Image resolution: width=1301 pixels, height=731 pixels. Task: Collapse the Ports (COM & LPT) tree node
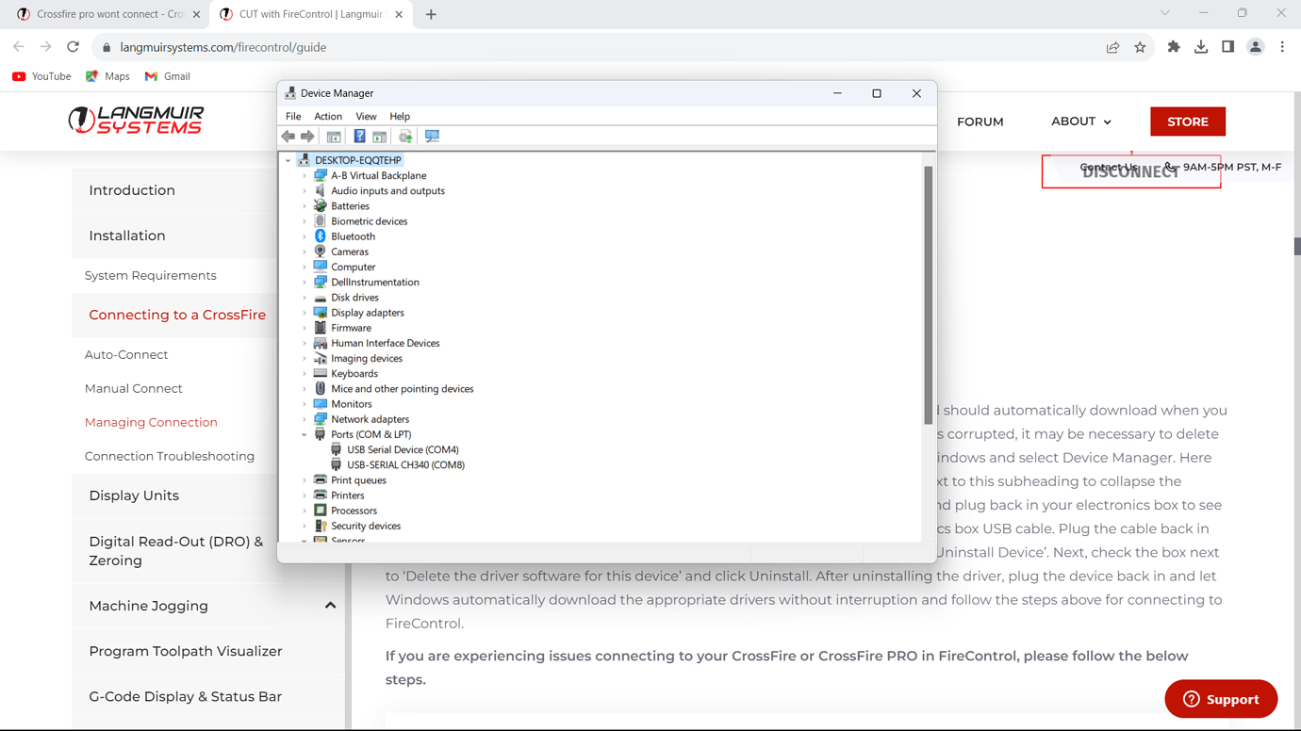tap(304, 434)
